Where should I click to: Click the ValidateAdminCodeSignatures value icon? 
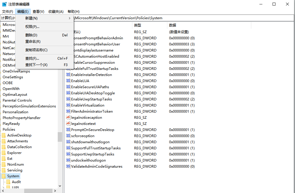(68, 166)
